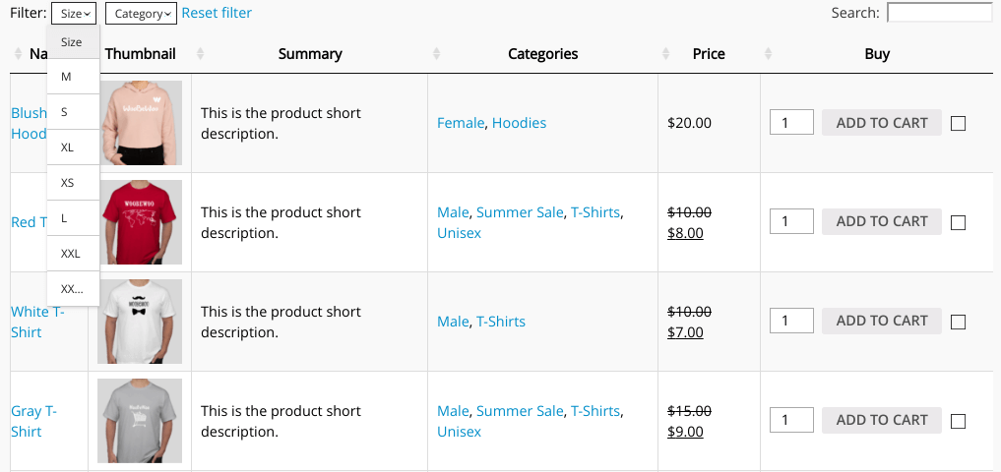The image size is (1001, 472).
Task: Collapse the Size filter dropdown
Action: pyautogui.click(x=74, y=14)
